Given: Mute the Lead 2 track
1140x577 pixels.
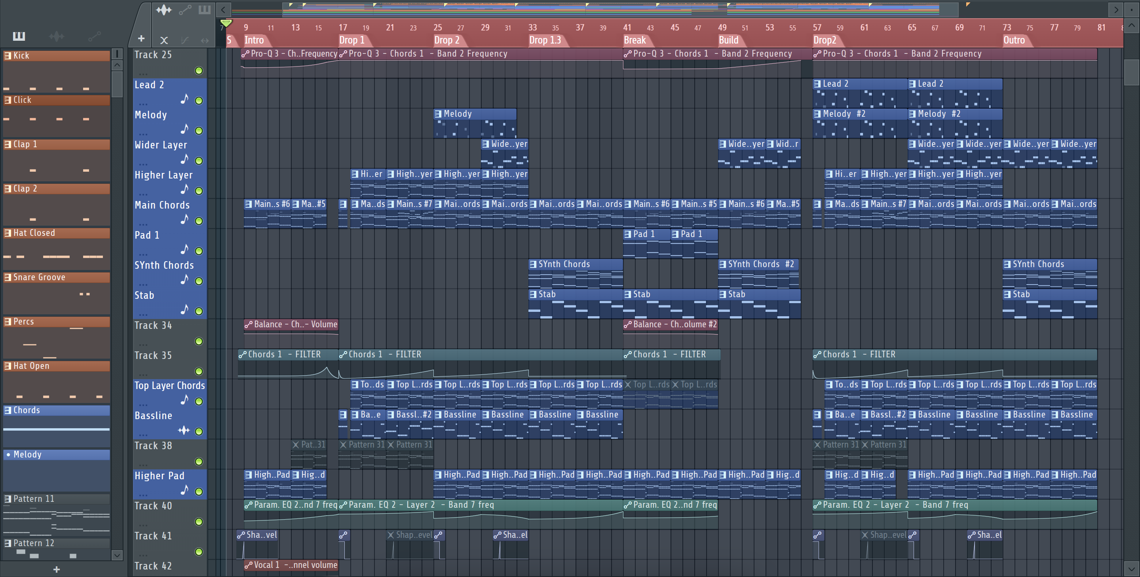Looking at the screenshot, I should [x=199, y=101].
